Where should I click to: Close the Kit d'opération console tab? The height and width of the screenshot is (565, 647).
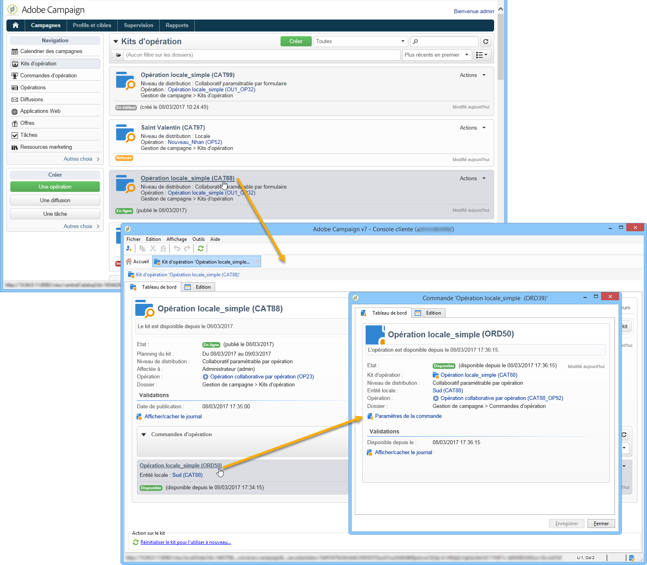257,262
